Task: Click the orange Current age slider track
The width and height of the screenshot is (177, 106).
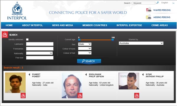Action: (x=96, y=40)
